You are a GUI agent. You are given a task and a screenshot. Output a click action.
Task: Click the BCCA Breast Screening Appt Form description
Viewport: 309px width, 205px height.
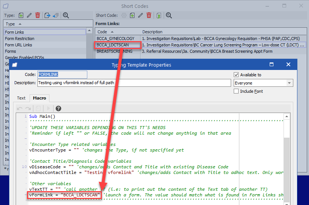223,51
